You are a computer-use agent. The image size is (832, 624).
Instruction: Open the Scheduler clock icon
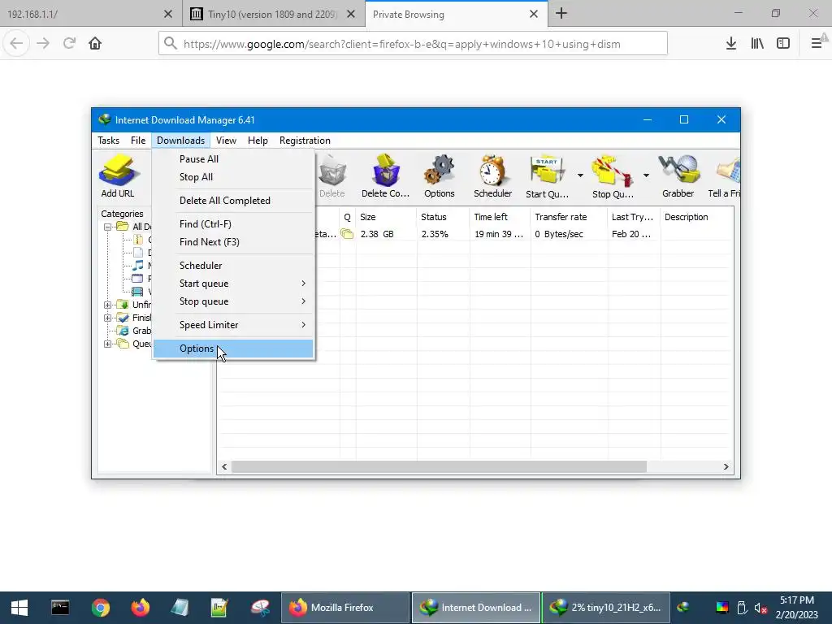(492, 176)
